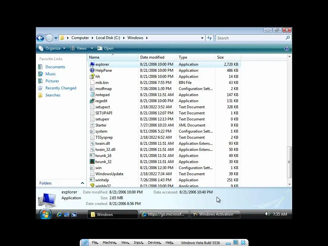Expand the Local Disk (C:) breadcrumb arrow
Viewport: 328px width, 246px height.
click(x=124, y=38)
